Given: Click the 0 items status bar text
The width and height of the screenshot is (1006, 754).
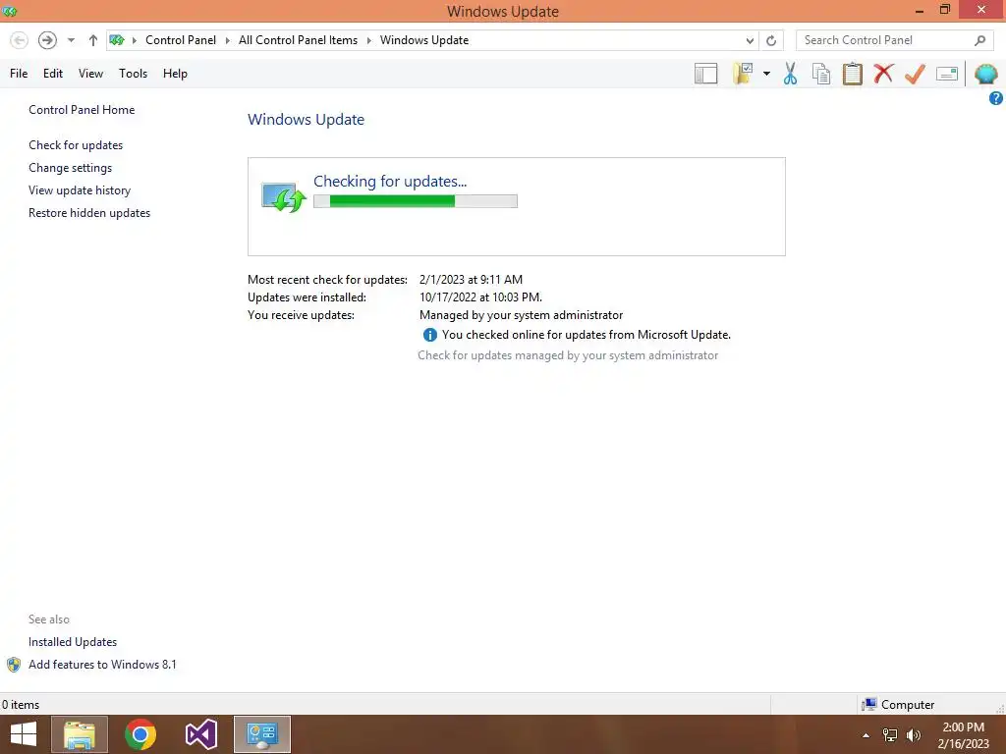Looking at the screenshot, I should click(x=21, y=705).
